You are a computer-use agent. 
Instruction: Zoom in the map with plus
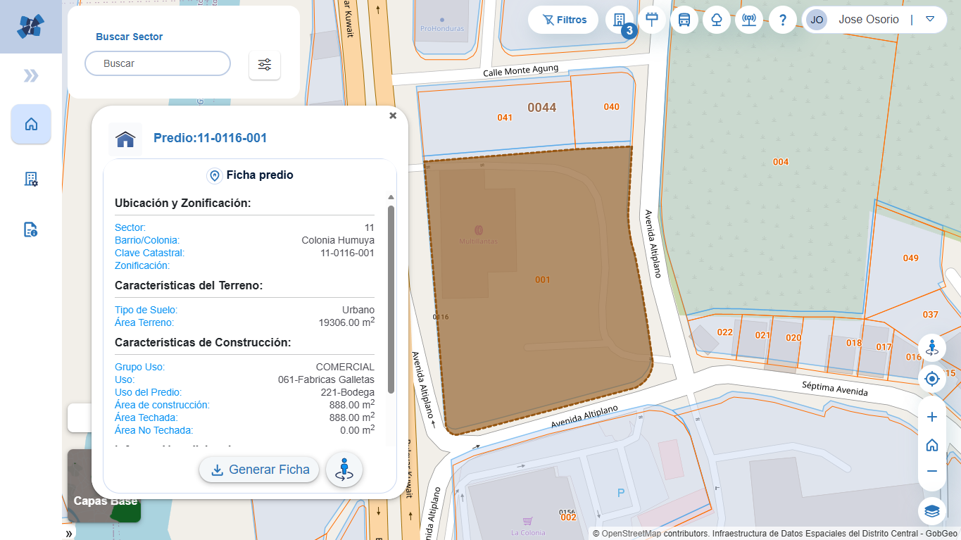(x=932, y=417)
